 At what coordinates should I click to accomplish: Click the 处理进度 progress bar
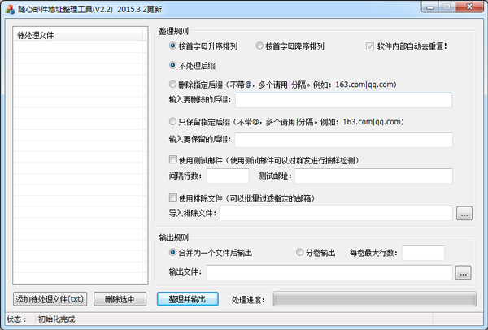coord(373,299)
